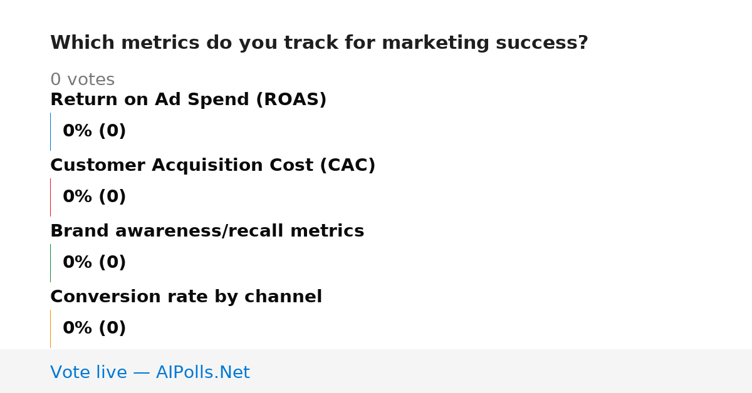Image resolution: width=752 pixels, height=393 pixels.
Task: Click the poll question heading
Action: pos(319,43)
